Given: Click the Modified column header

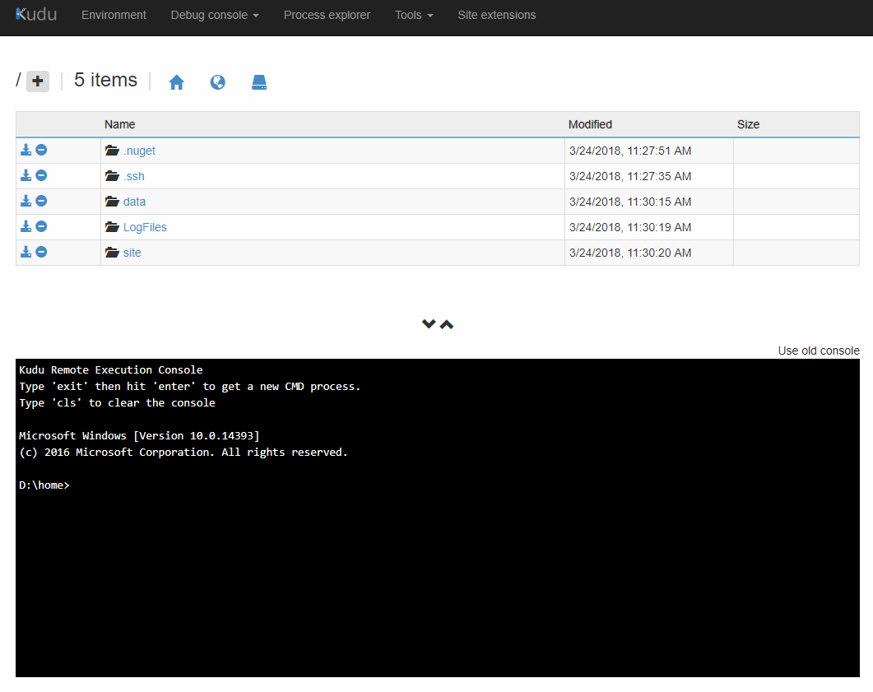Looking at the screenshot, I should tap(590, 125).
